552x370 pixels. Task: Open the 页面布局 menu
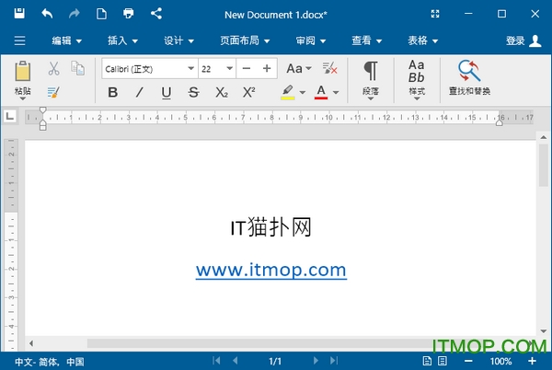coord(245,40)
